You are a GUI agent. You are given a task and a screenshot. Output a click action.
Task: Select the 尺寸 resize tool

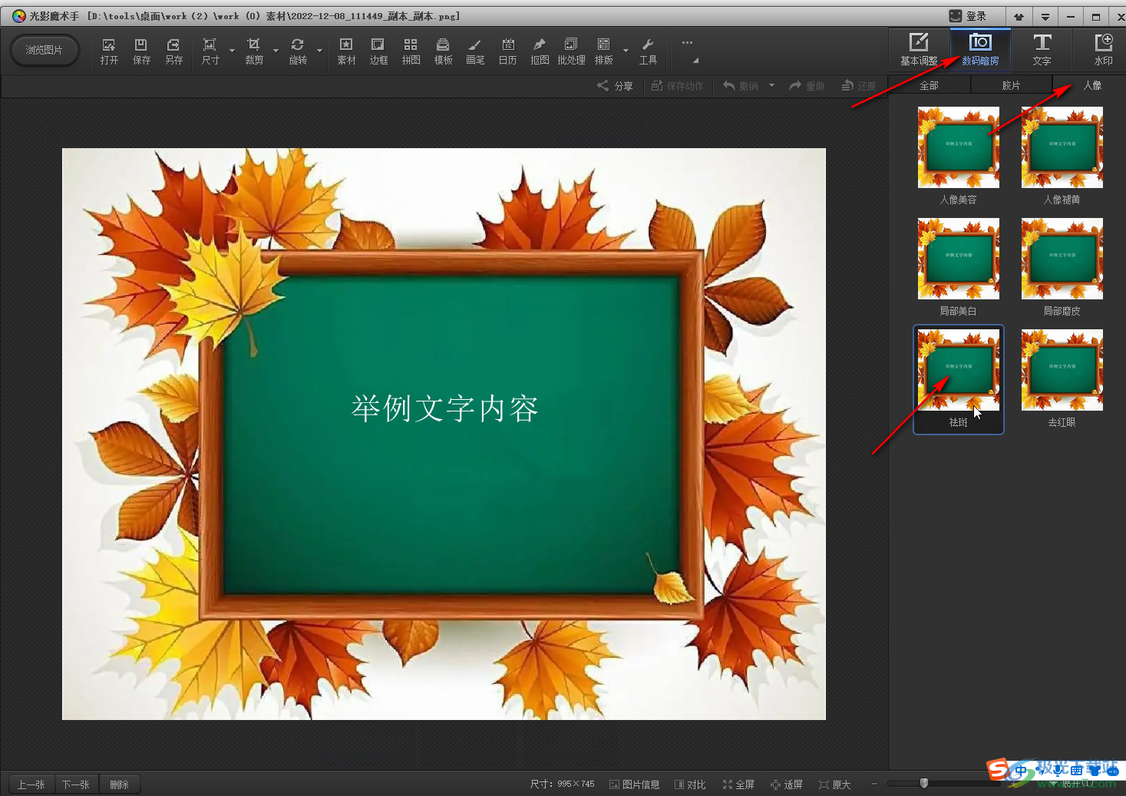pos(210,51)
